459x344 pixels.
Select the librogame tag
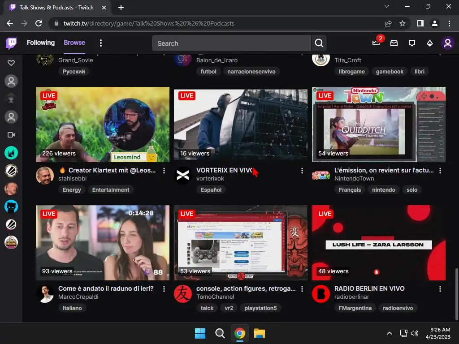click(351, 71)
